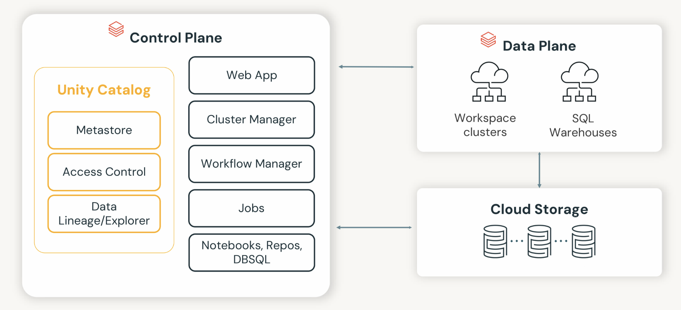Screen dimensions: 681x310
Task: Select the Metastore box
Action: point(104,130)
